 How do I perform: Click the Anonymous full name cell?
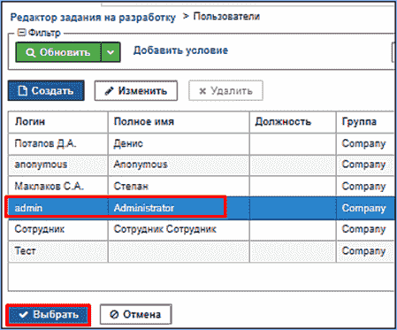pyautogui.click(x=179, y=165)
